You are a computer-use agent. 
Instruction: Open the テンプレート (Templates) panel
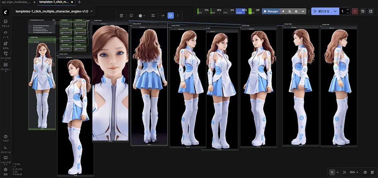[x=5, y=67]
